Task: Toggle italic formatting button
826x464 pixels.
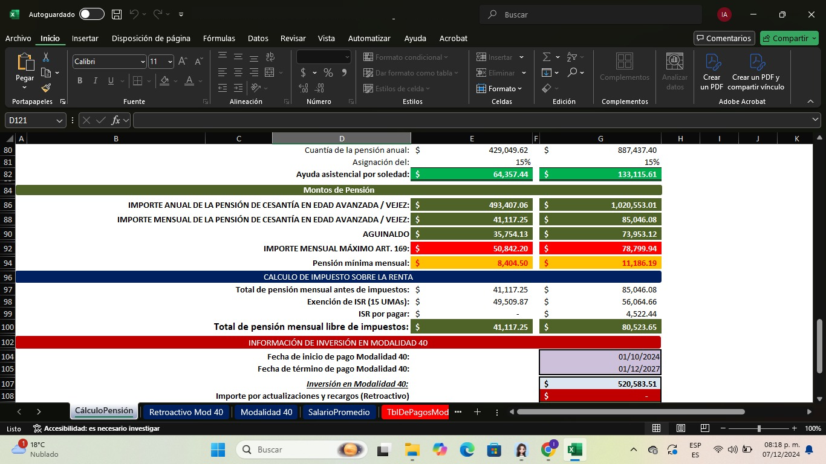Action: 96,81
